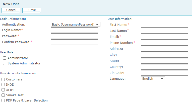This screenshot has height=103, width=192.
Task: Select the XLIM checkbox
Action: (x=3, y=90)
